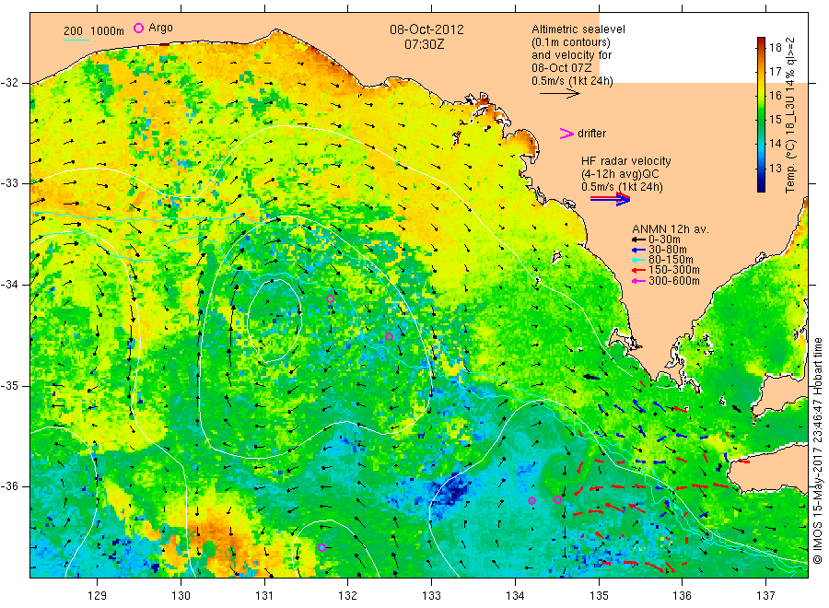
Task: Click the 'drifter' label
Action: (x=591, y=134)
